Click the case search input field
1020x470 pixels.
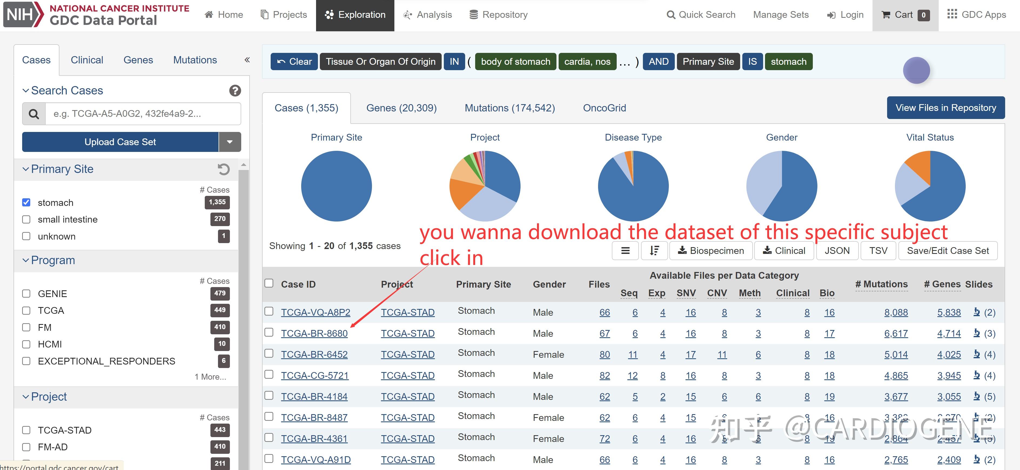point(143,114)
